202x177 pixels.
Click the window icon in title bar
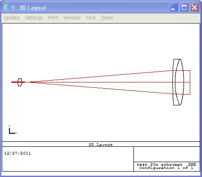(x=6, y=7)
